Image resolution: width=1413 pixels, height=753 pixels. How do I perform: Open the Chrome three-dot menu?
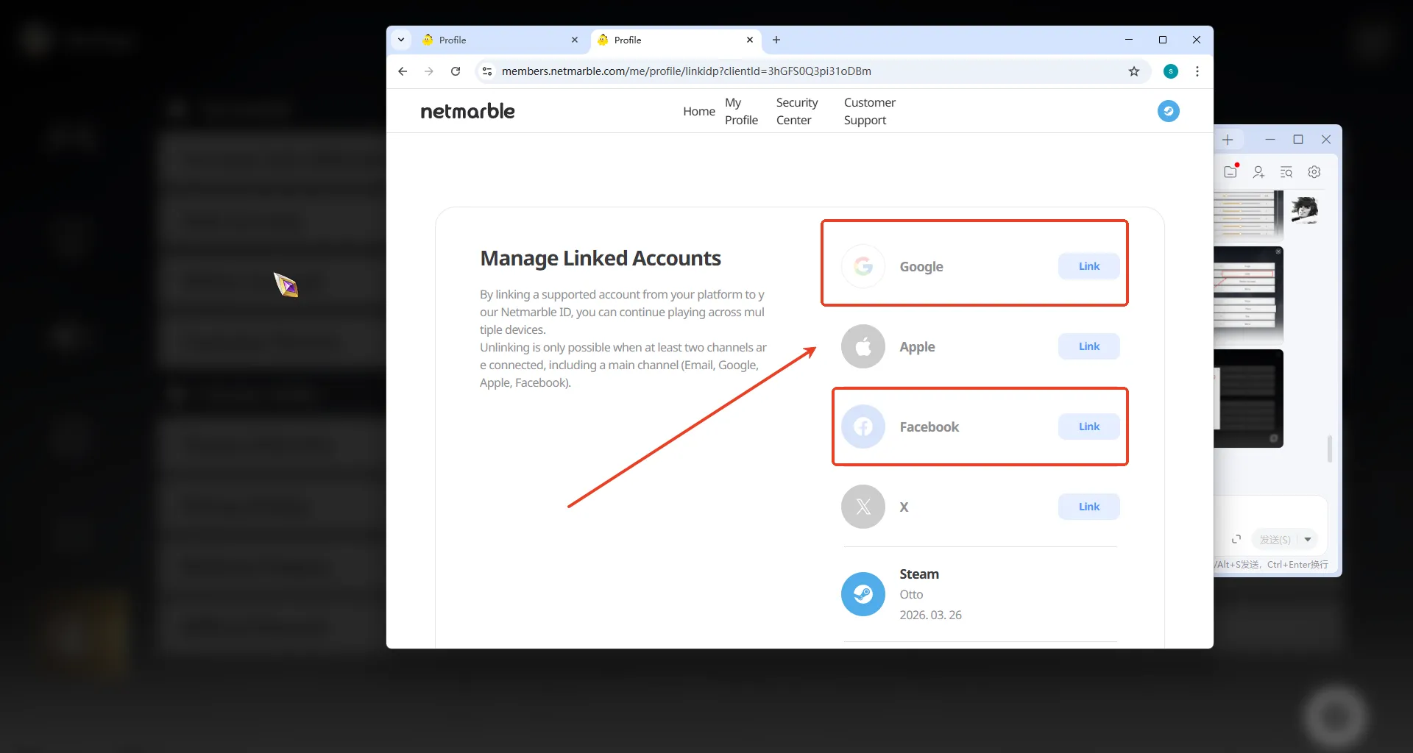tap(1197, 71)
